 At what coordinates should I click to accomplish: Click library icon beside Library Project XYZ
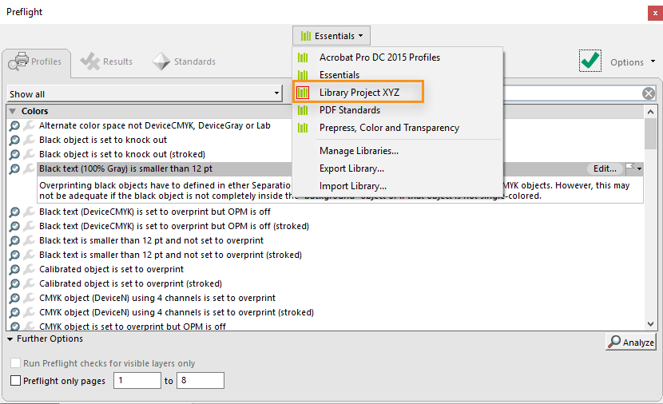pyautogui.click(x=303, y=93)
